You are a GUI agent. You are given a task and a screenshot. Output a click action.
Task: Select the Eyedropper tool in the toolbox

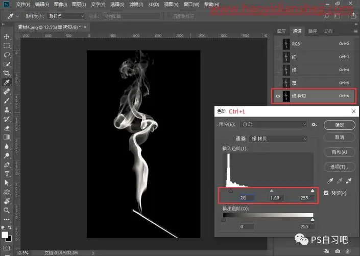coord(7,82)
